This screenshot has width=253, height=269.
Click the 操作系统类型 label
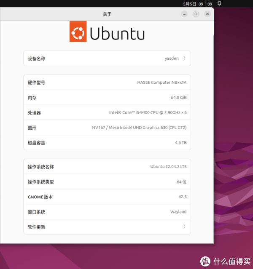[41, 182]
